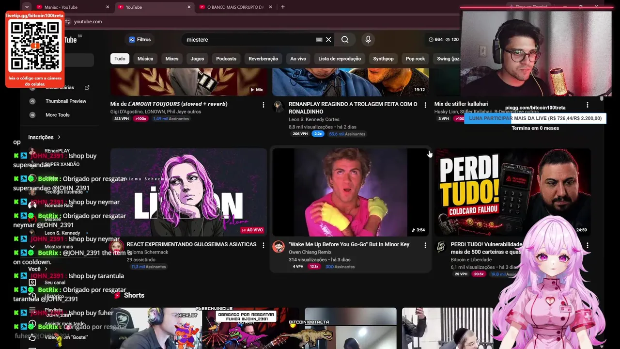Click the More Tools sidebar icon

(32, 115)
